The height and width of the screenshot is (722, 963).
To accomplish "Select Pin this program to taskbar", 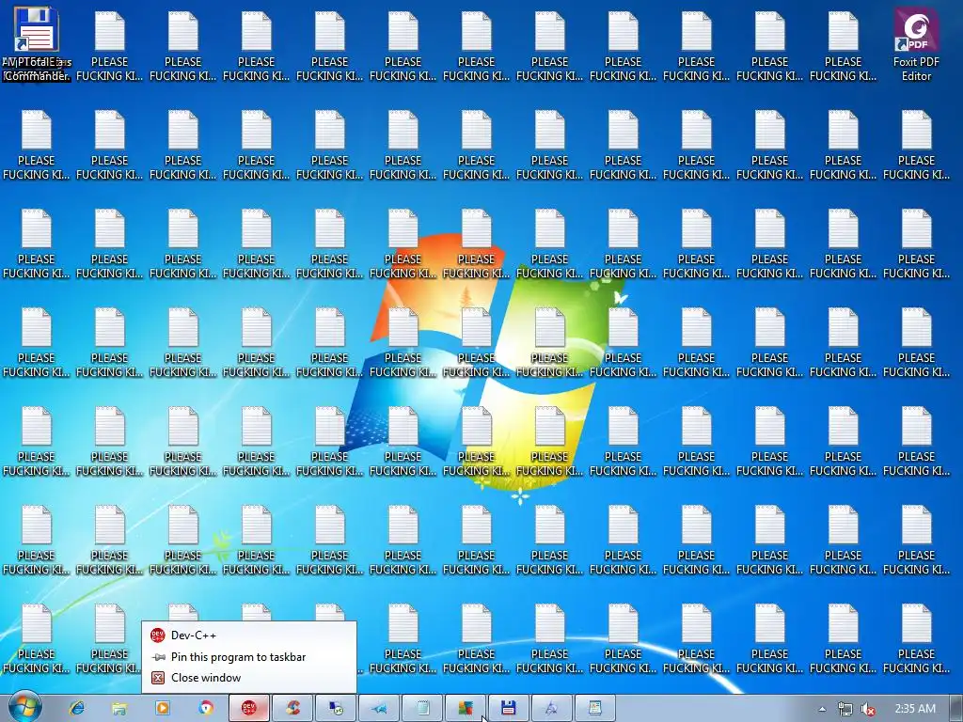I will pos(248,656).
